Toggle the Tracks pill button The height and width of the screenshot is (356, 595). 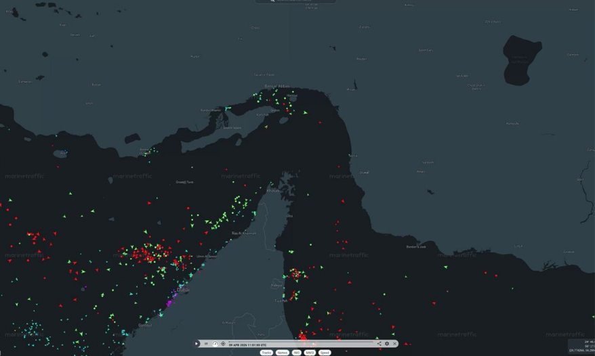[266, 353]
